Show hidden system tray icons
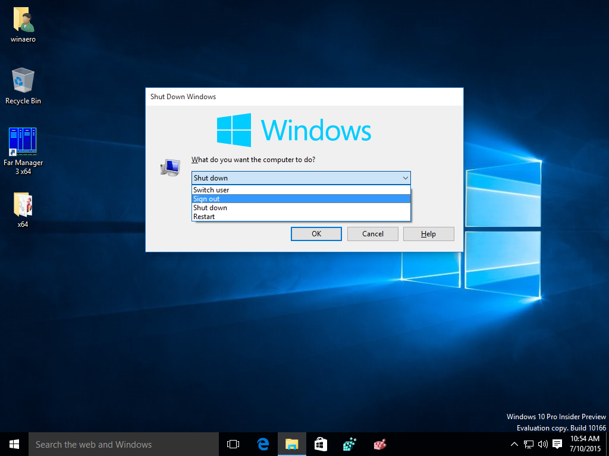 514,444
